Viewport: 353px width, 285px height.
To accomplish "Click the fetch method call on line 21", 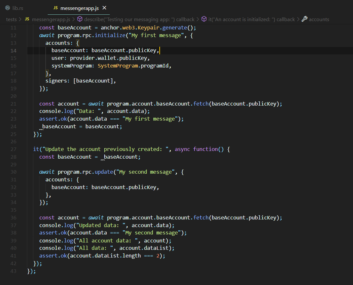I will coord(201,104).
